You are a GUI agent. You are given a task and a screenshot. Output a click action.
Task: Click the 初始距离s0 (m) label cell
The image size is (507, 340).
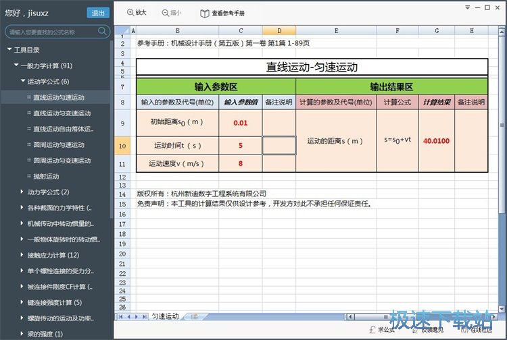pos(177,123)
